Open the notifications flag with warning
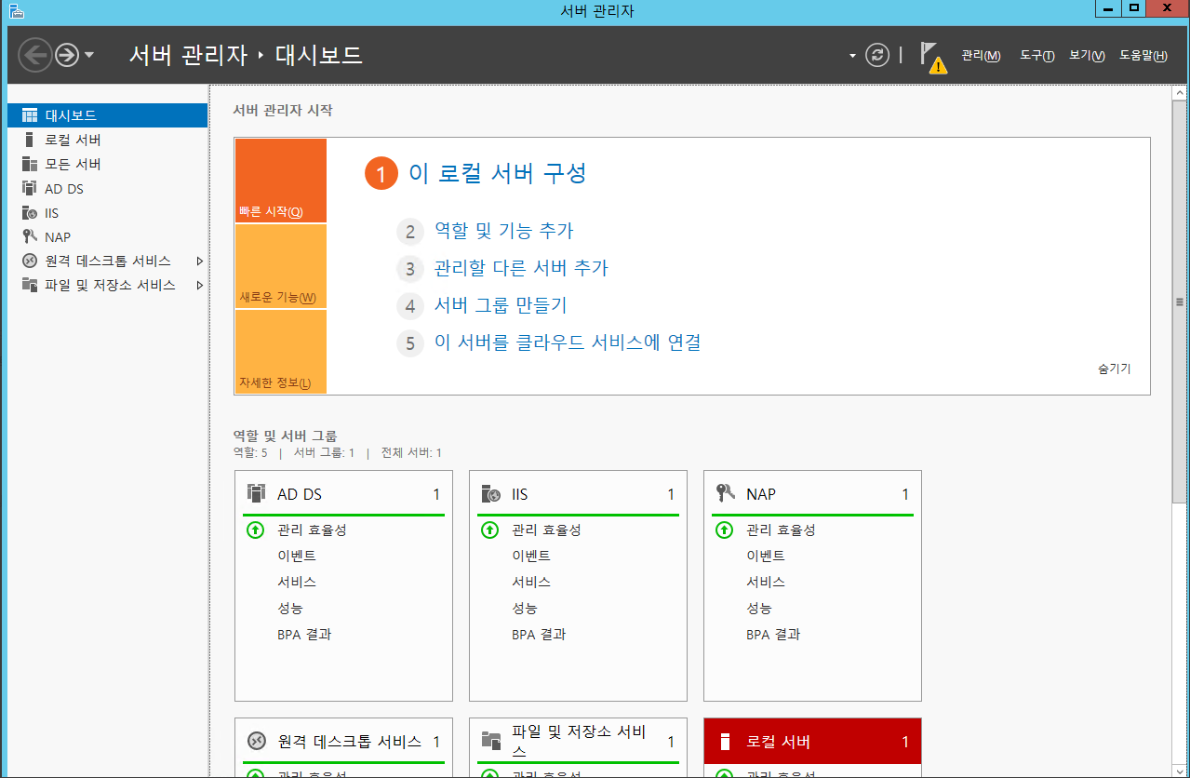 tap(932, 57)
